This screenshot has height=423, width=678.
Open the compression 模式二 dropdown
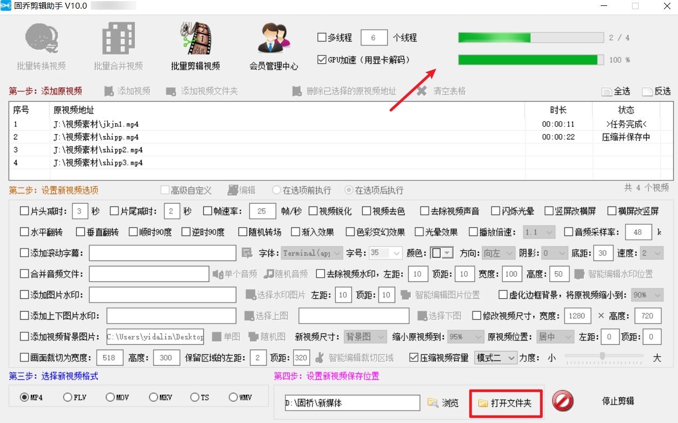click(496, 357)
